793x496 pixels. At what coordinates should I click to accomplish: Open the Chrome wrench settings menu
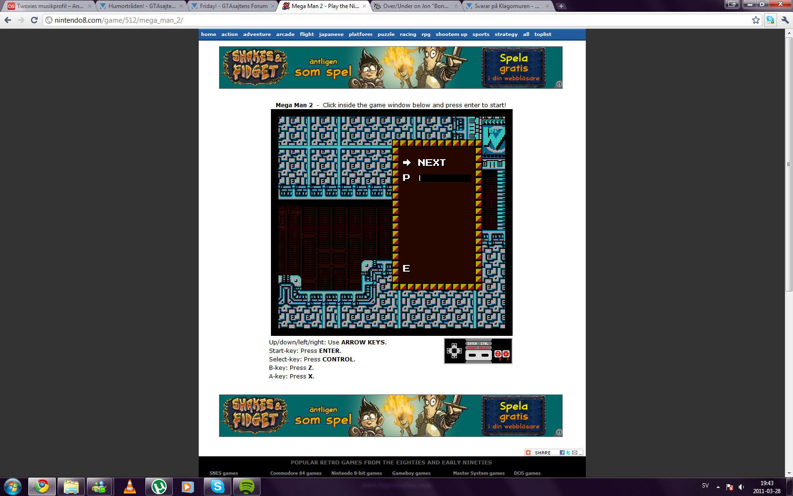pyautogui.click(x=785, y=20)
